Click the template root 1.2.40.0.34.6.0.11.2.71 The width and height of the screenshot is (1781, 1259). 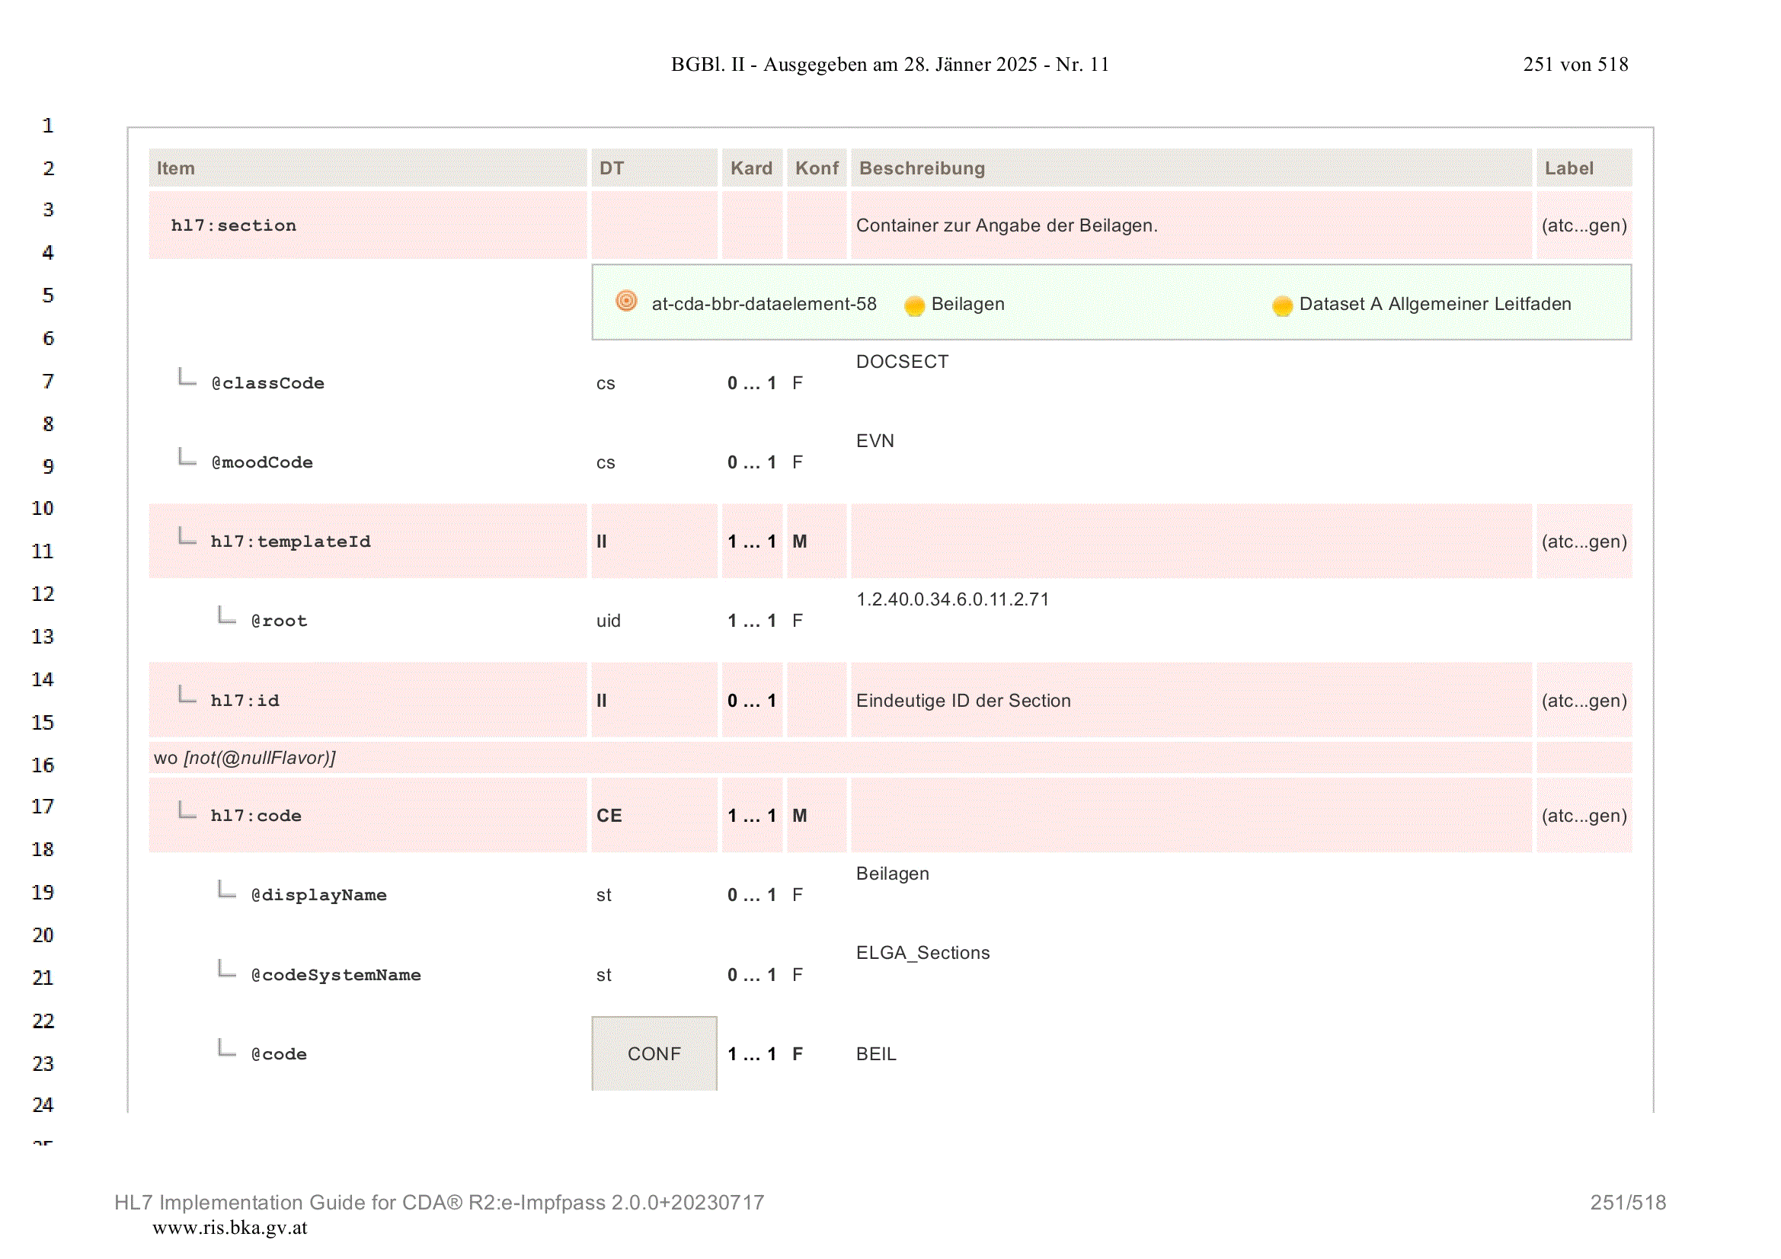point(952,599)
